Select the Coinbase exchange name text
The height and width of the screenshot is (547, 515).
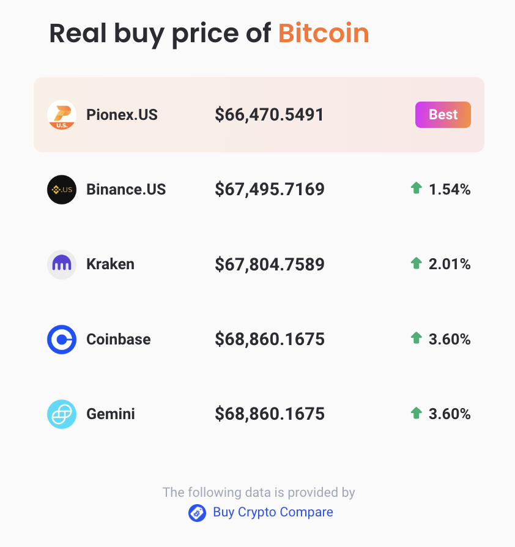[118, 339]
